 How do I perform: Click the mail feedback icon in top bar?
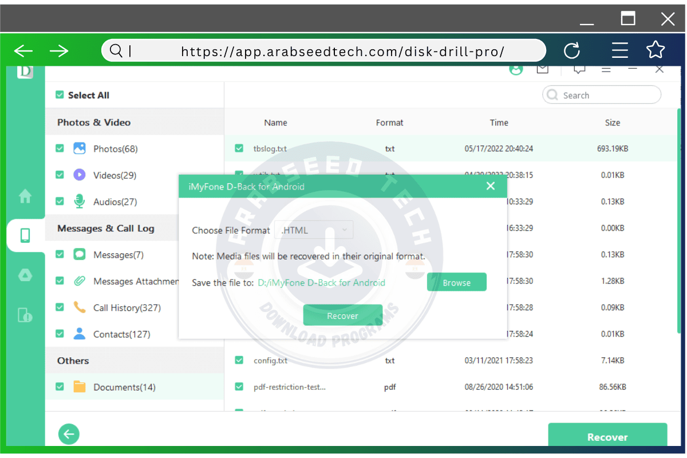pos(543,69)
